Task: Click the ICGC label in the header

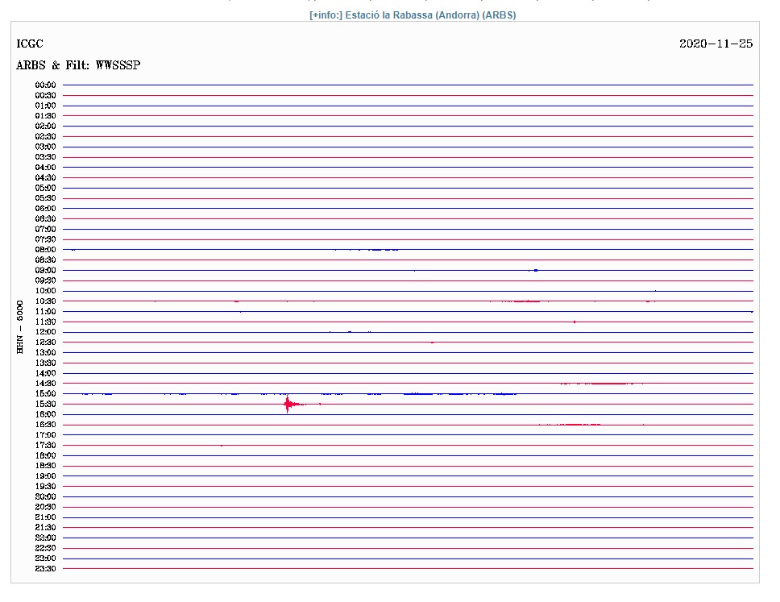Action: tap(30, 44)
